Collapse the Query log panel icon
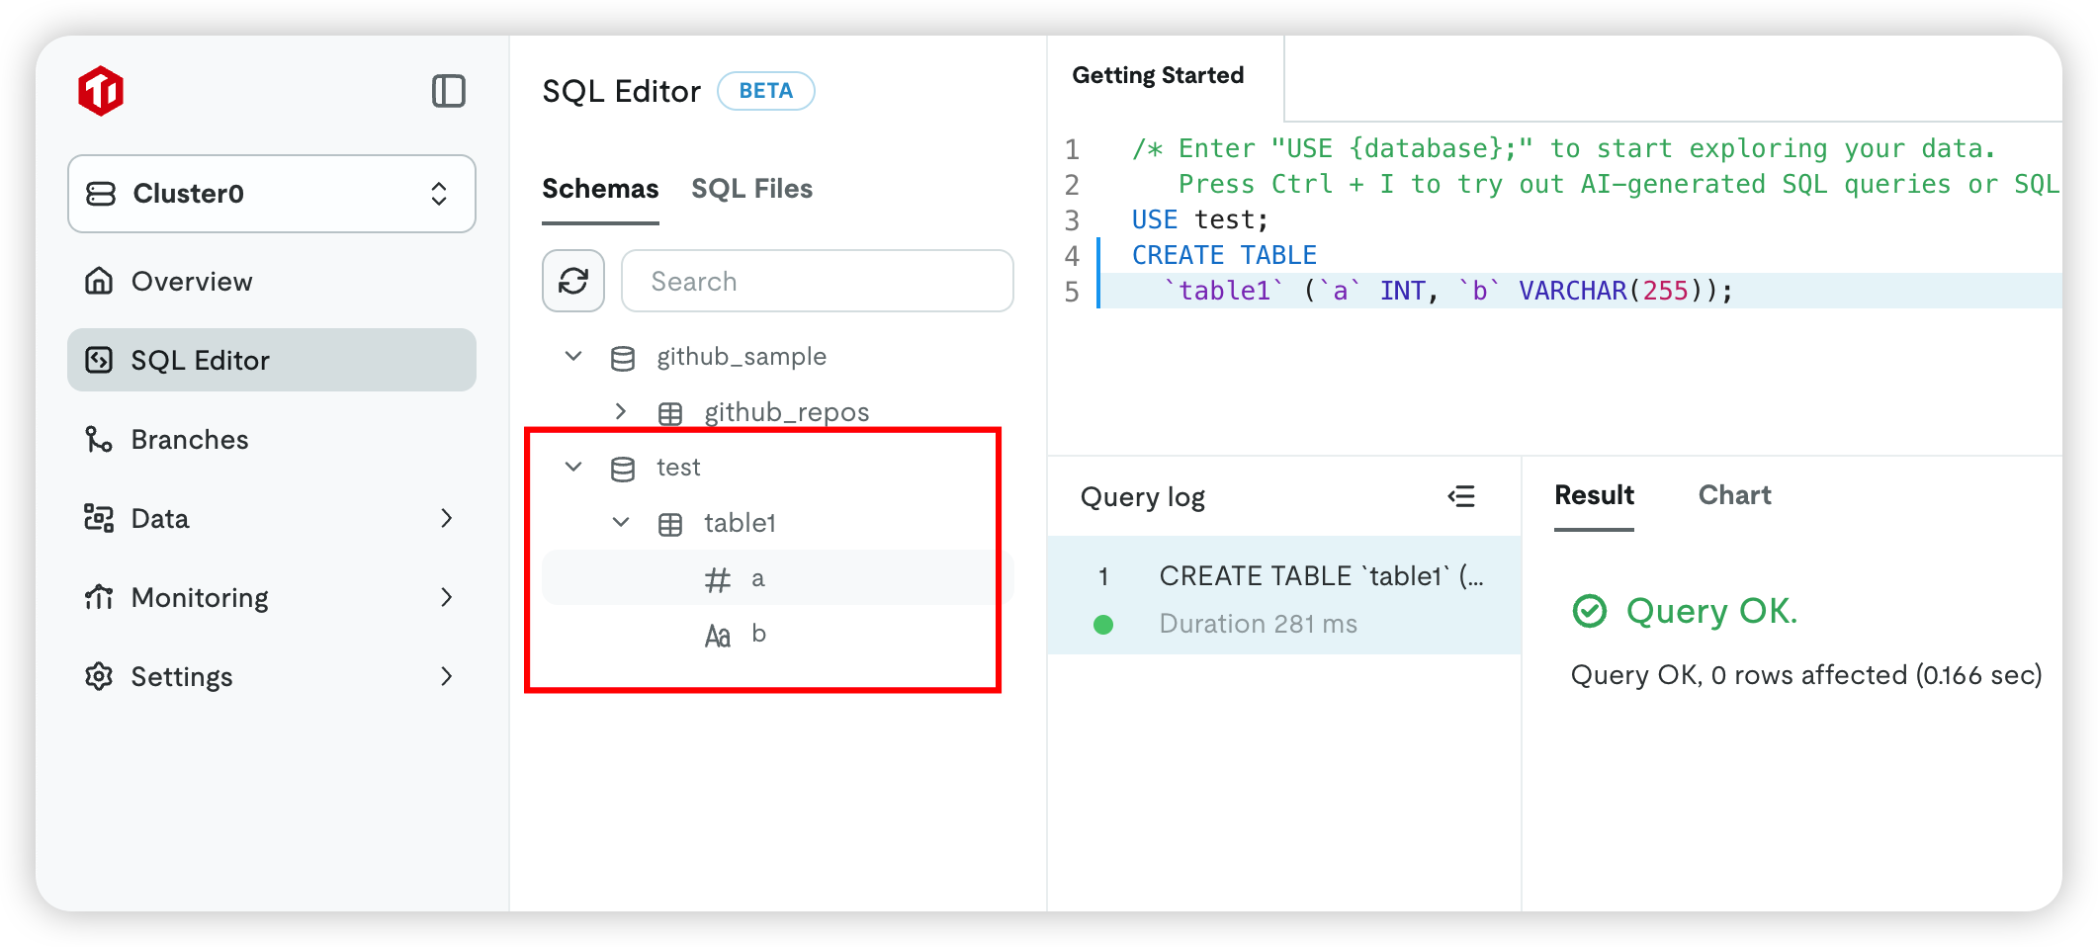 coord(1460,496)
